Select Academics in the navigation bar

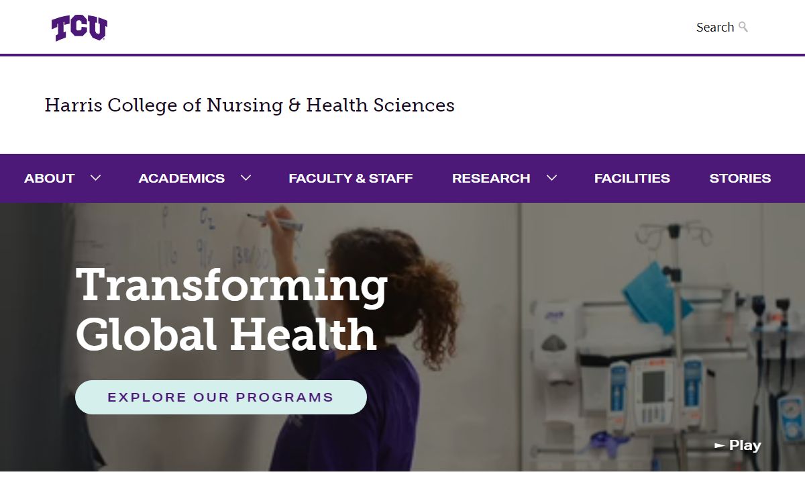[181, 179]
